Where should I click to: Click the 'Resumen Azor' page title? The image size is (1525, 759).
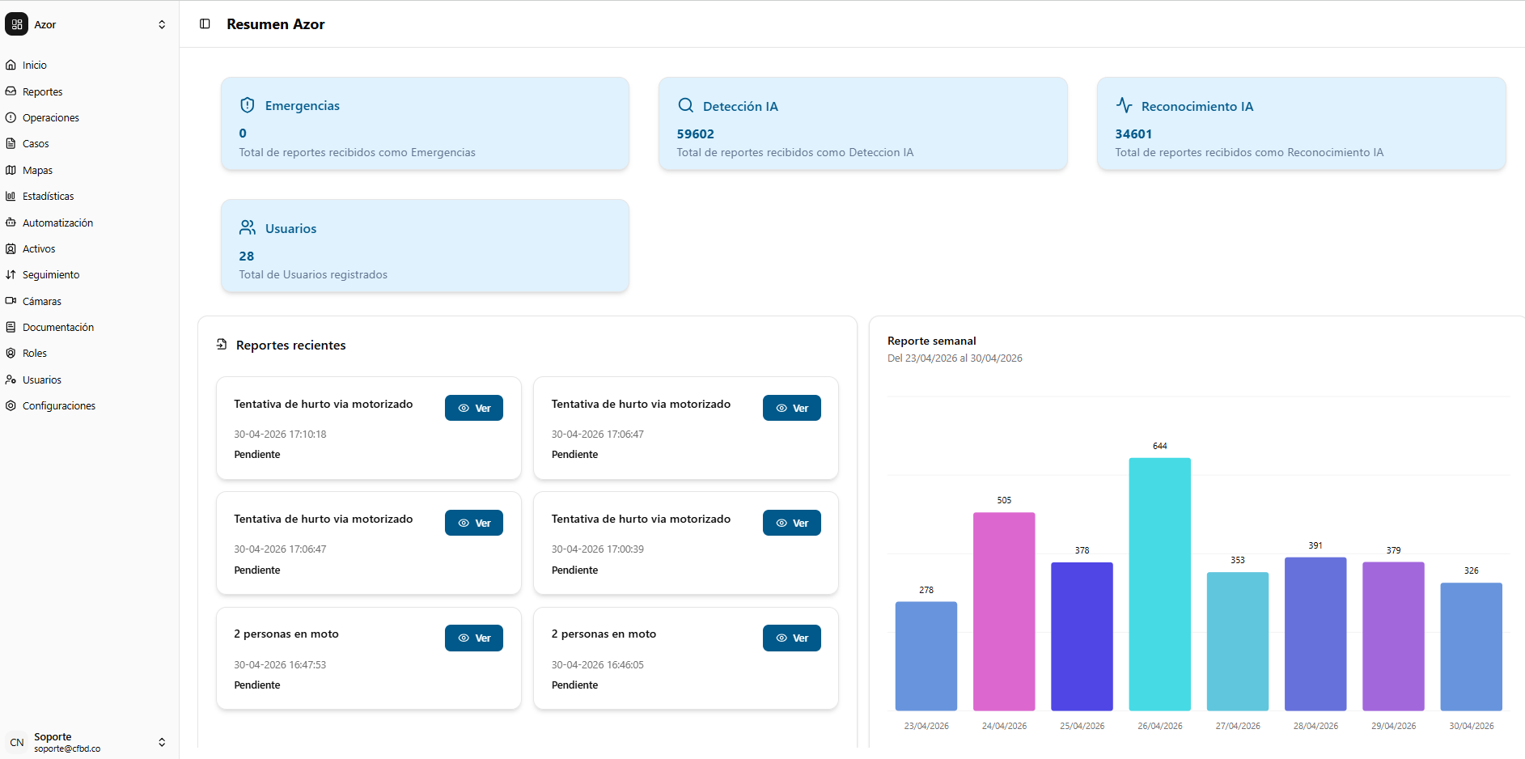276,24
